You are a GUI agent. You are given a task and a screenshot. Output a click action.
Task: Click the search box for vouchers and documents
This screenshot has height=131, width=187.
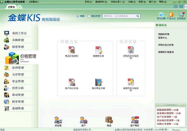pos(119,16)
